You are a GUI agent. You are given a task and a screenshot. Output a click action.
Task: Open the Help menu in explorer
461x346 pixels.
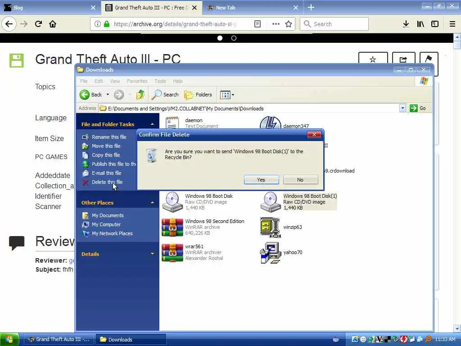177,81
